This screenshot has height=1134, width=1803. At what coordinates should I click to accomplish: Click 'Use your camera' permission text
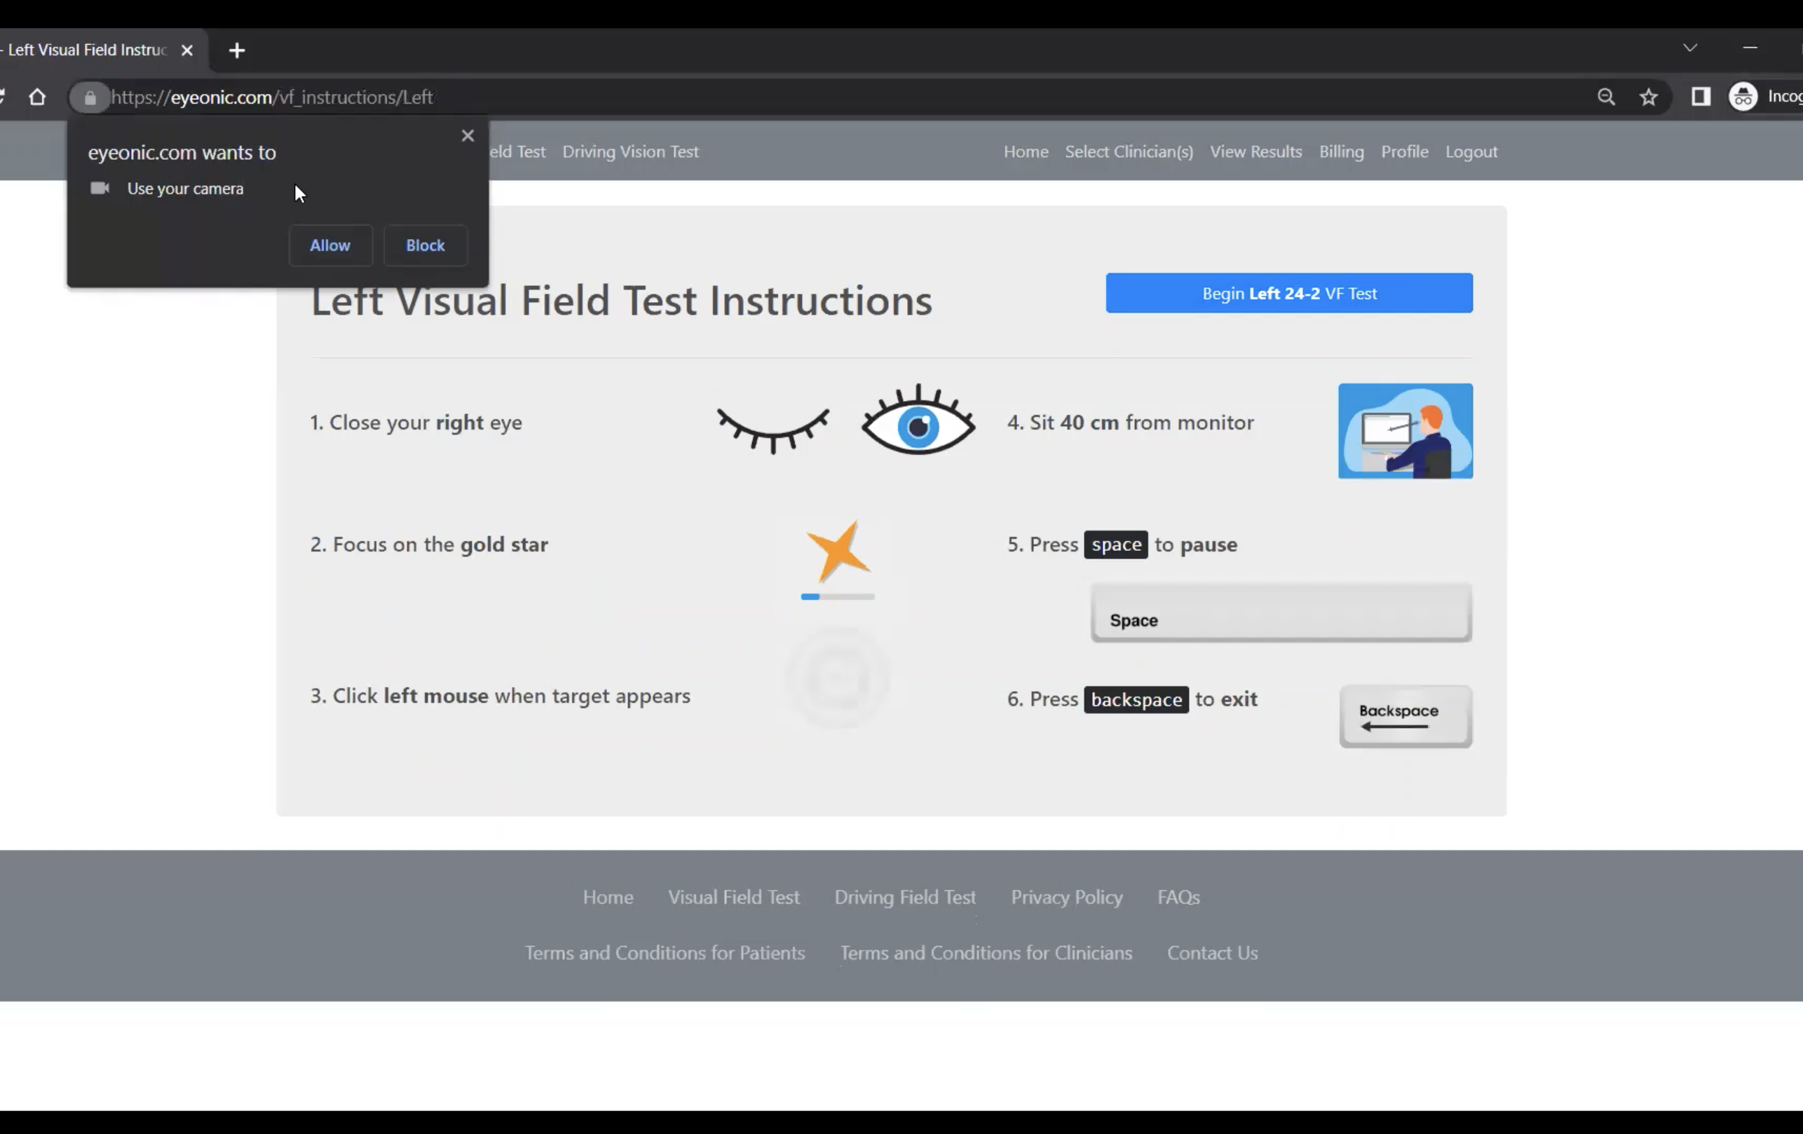click(185, 189)
